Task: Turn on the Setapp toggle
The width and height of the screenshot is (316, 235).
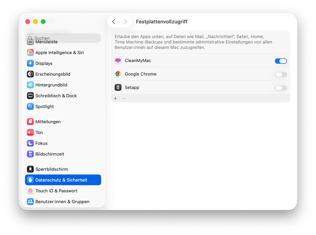Action: click(x=281, y=88)
